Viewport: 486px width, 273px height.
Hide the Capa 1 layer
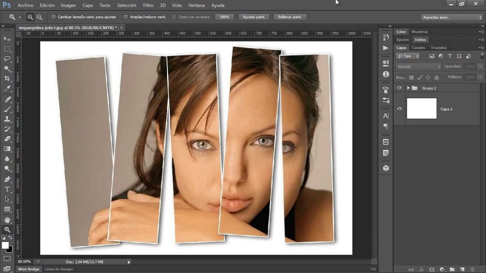(400, 109)
